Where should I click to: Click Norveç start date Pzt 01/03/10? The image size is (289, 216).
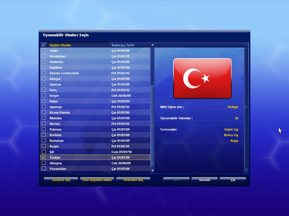[120, 124]
